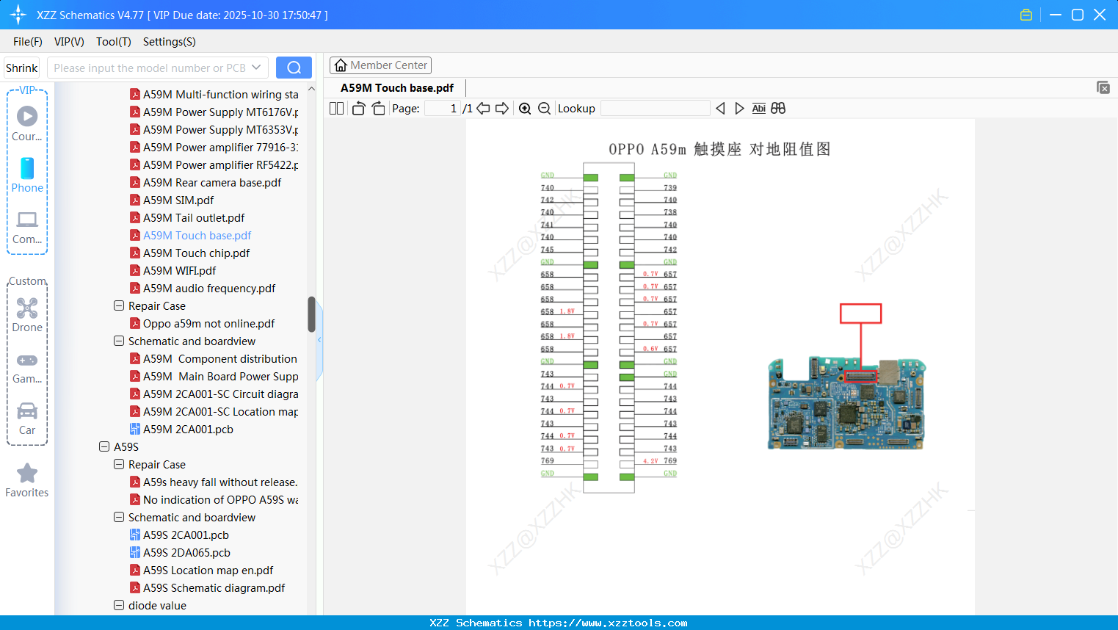Go to the next page arrow
1118x630 pixels.
point(502,109)
